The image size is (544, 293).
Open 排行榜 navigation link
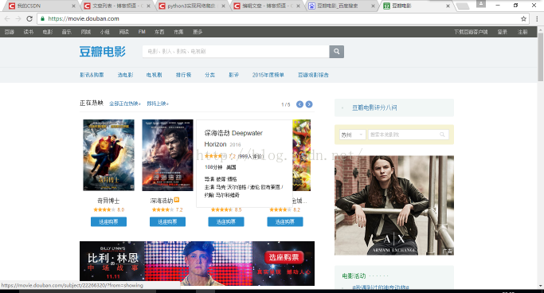pos(183,75)
